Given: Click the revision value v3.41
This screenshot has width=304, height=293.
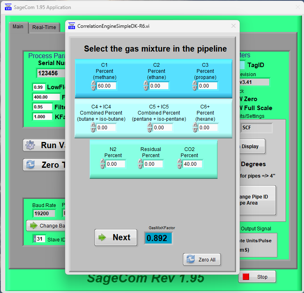Looking at the screenshot, I should [254, 82].
